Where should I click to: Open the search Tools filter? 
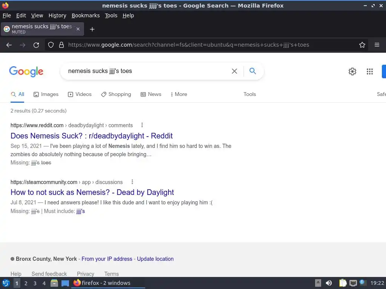click(x=250, y=94)
